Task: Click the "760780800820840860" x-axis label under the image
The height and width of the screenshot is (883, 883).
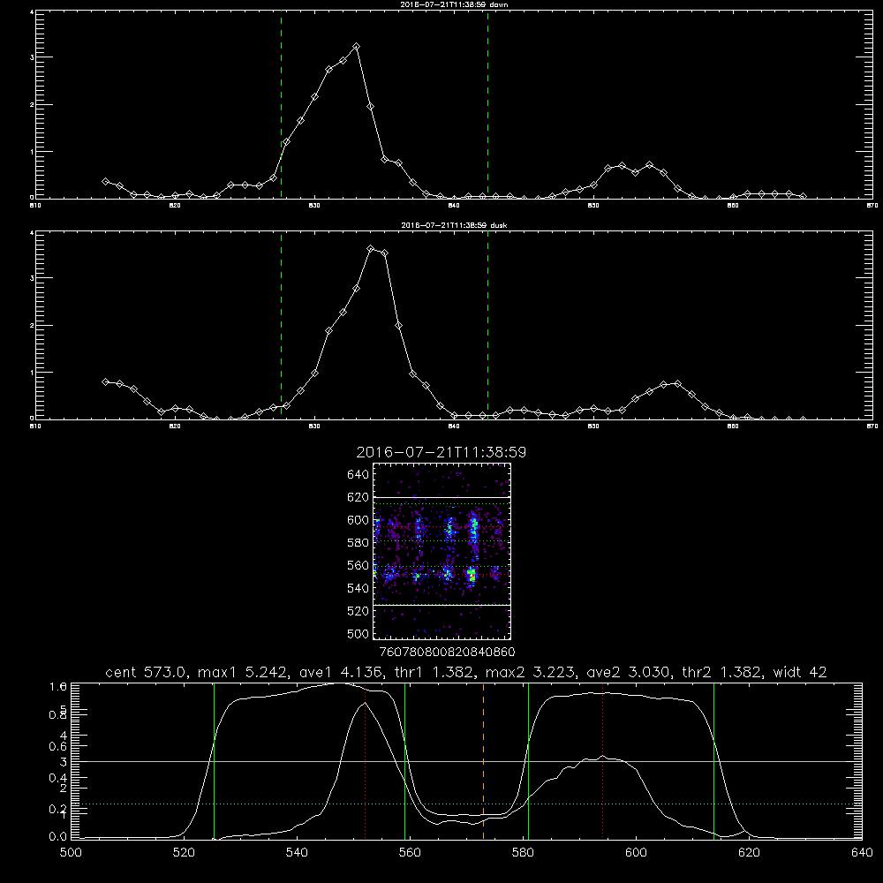Action: point(448,652)
